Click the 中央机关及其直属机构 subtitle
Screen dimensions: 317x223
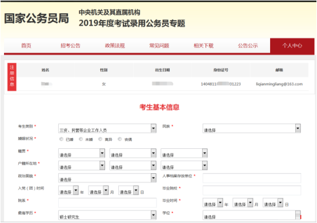(x=110, y=13)
